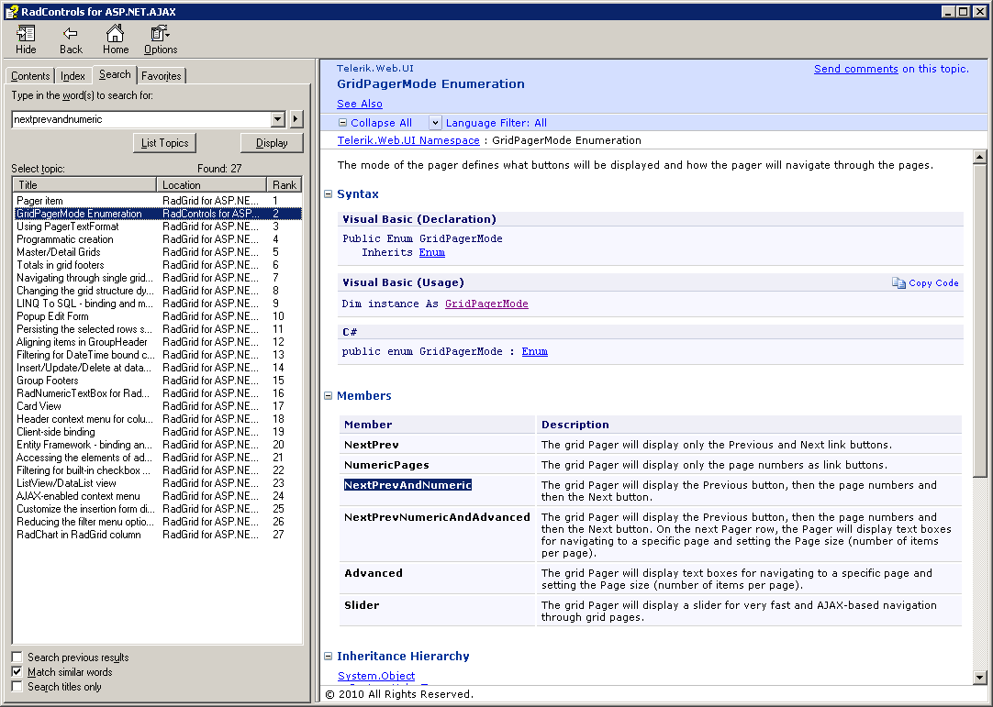Click the Display button

[272, 143]
